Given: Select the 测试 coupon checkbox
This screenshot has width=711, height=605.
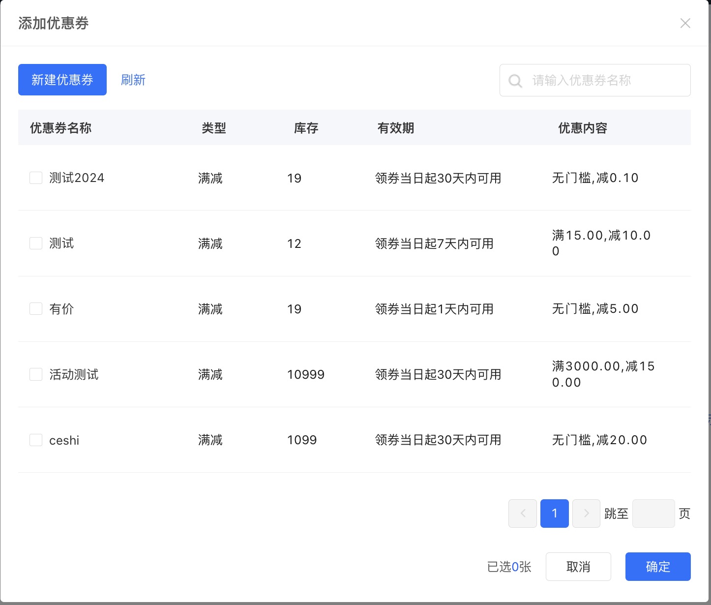Looking at the screenshot, I should coord(36,243).
